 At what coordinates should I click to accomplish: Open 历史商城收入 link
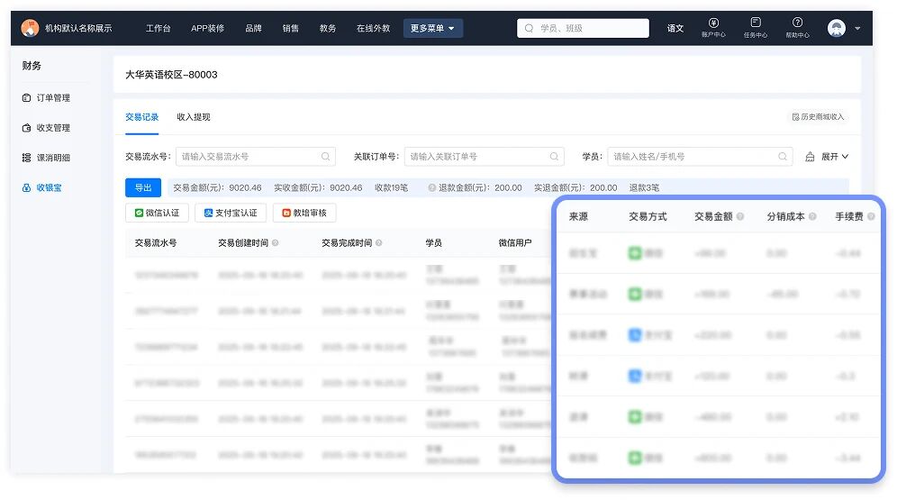coord(818,117)
